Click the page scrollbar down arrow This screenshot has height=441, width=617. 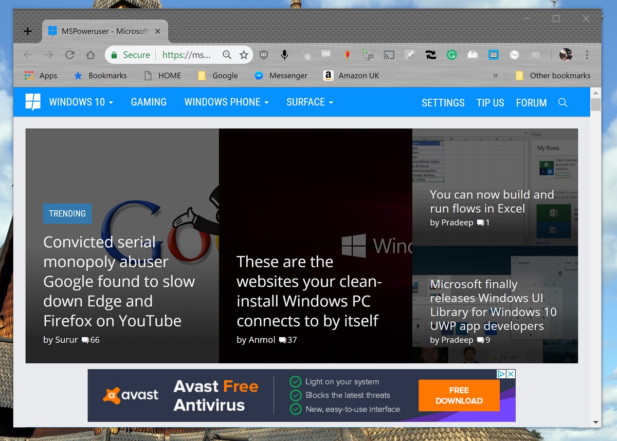596,422
